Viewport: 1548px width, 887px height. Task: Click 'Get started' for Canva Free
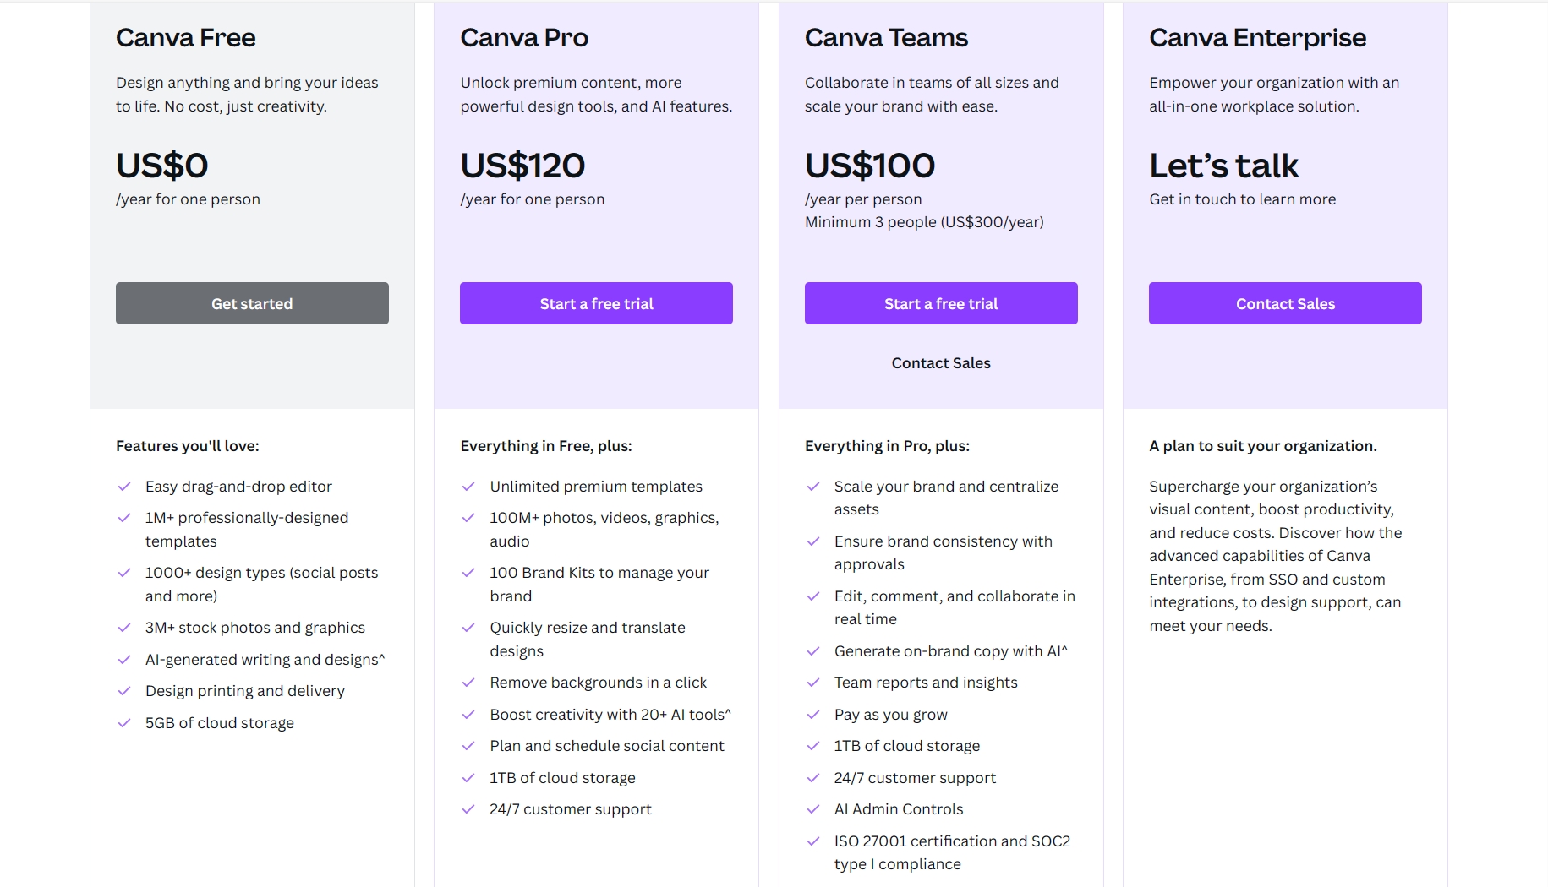[251, 303]
